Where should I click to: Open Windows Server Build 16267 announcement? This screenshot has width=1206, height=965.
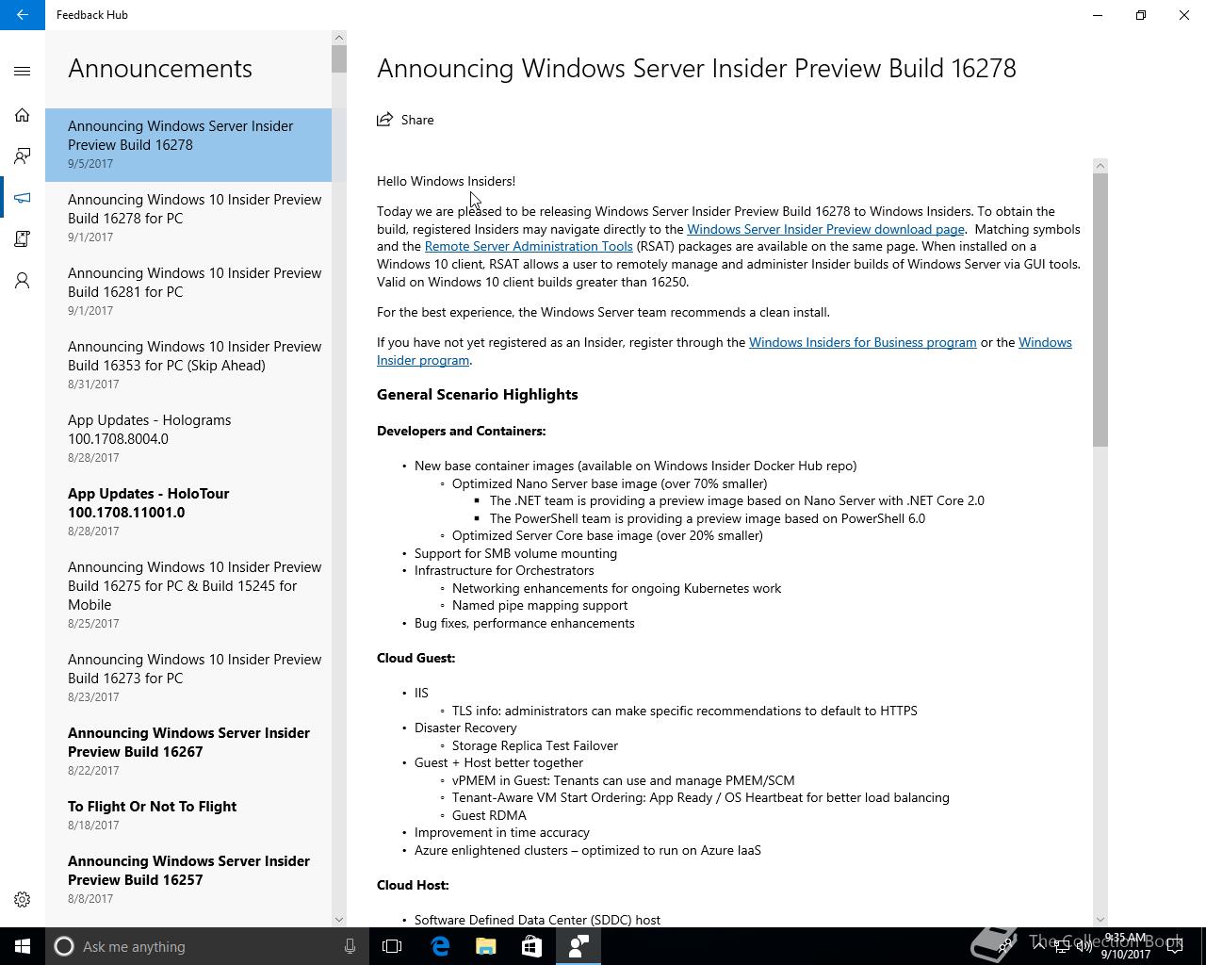[188, 752]
